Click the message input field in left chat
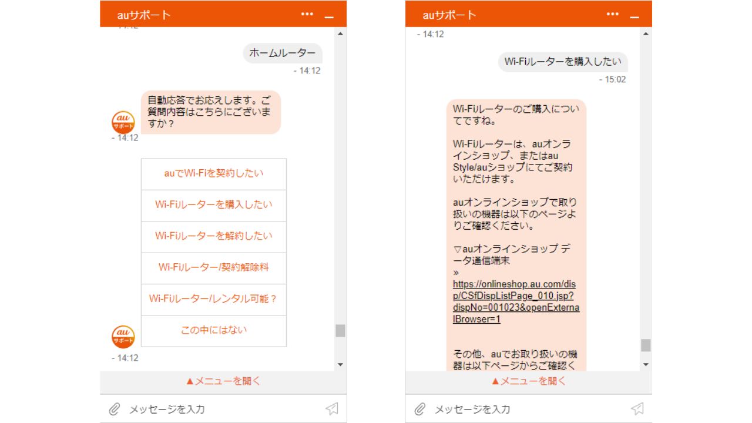 (x=223, y=409)
